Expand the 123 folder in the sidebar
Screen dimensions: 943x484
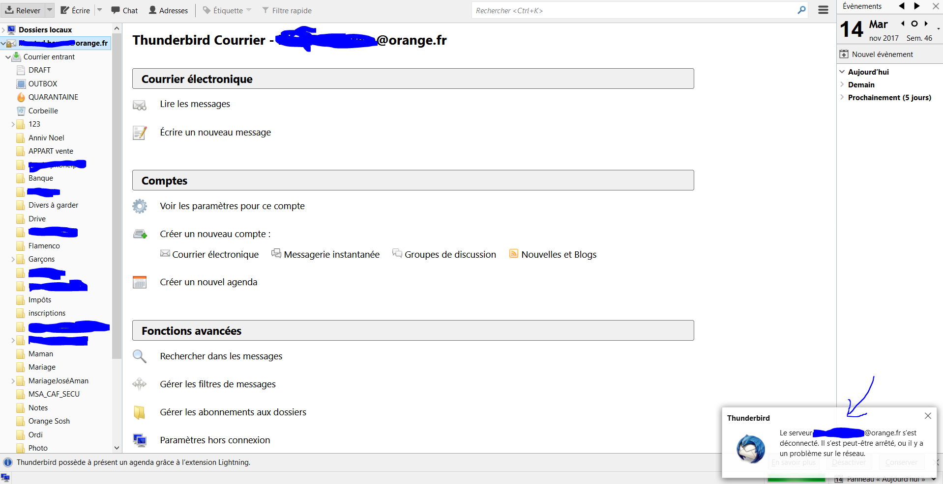13,124
